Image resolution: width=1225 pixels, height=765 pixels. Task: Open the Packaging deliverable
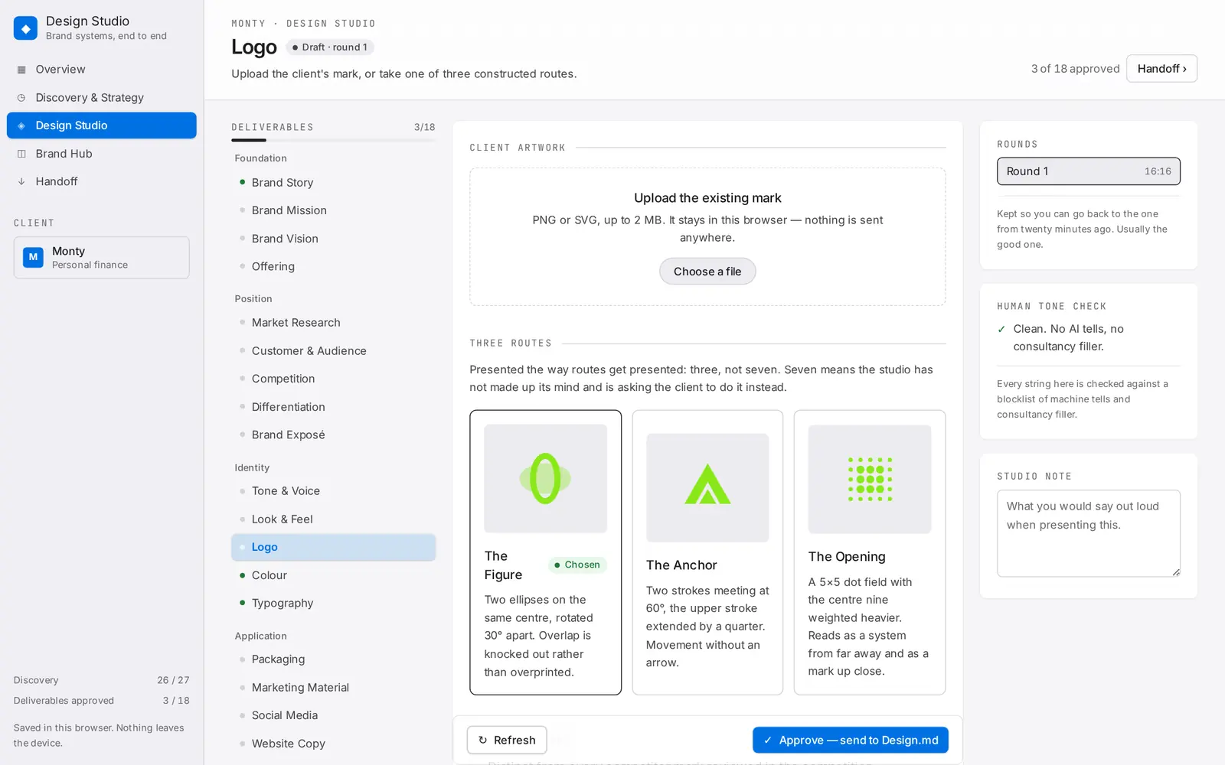tap(334, 659)
